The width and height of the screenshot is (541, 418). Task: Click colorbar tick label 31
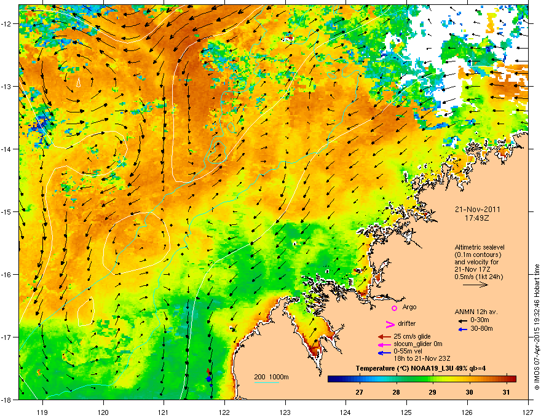506,392
